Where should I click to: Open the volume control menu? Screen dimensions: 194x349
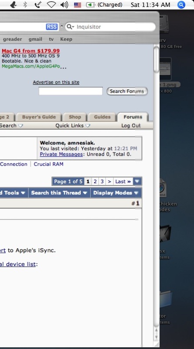click(x=64, y=5)
